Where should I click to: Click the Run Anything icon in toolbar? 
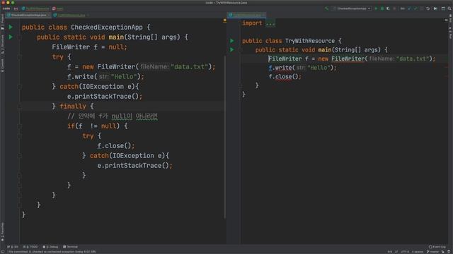435,8
